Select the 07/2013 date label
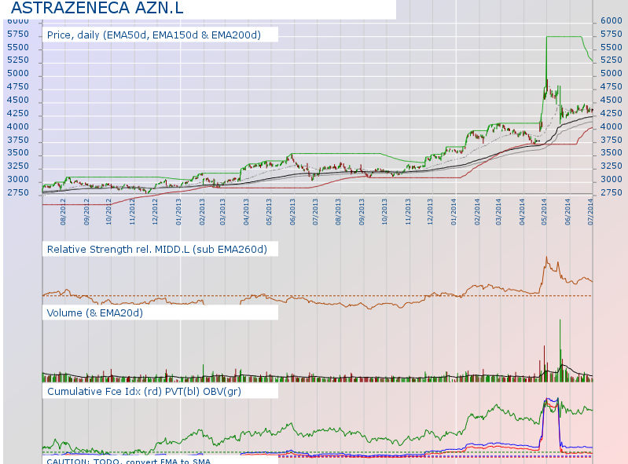This screenshot has width=628, height=464. coord(315,212)
